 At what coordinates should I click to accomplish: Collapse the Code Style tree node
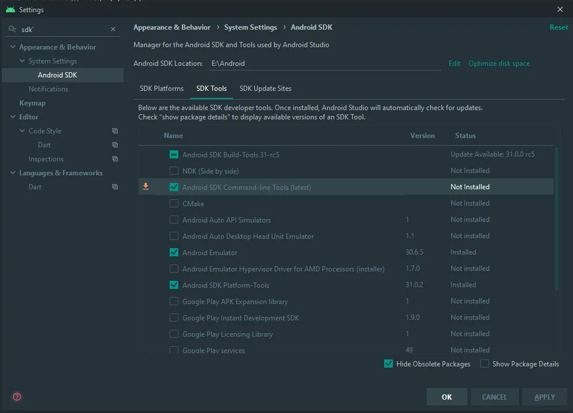pos(22,131)
